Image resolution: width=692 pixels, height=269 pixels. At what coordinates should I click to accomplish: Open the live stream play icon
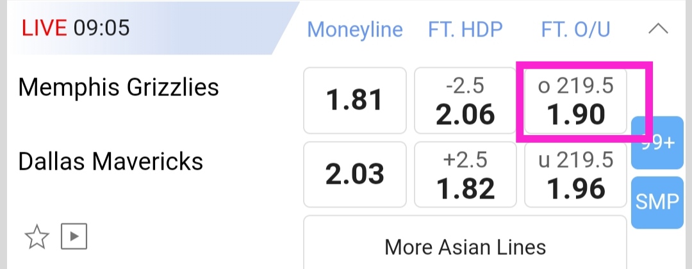tap(74, 237)
